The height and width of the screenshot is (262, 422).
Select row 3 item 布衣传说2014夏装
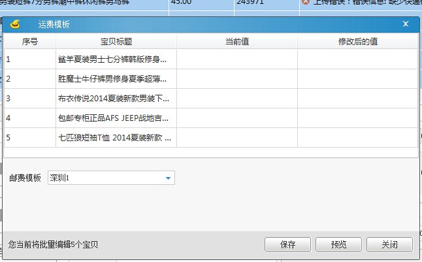112,99
